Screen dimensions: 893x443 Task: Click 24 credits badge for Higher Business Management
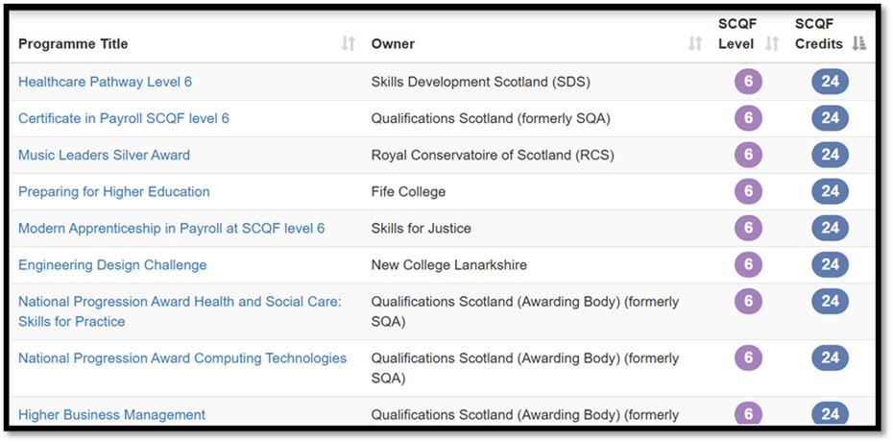point(831,413)
